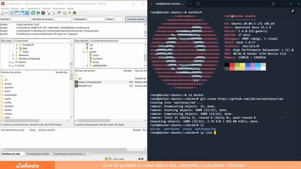
Task: Toggle the transfer queue display
Action: tap(27, 13)
